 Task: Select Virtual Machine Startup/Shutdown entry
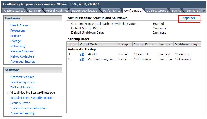click(x=32, y=93)
